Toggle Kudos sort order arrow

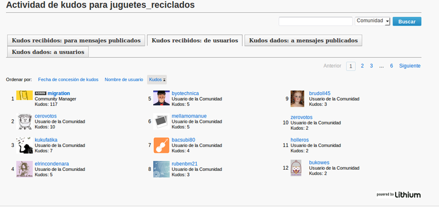(x=164, y=80)
